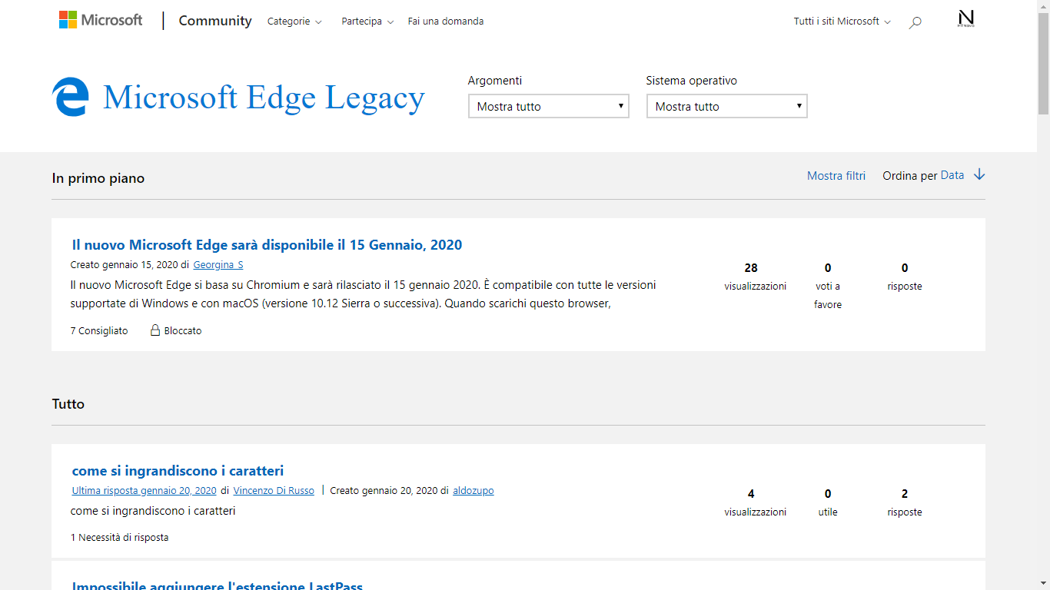Open Tutti i siti Microsoft dropdown
The image size is (1050, 590).
842,22
